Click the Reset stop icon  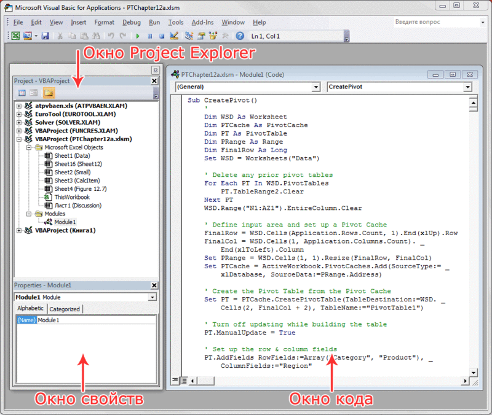tap(162, 36)
